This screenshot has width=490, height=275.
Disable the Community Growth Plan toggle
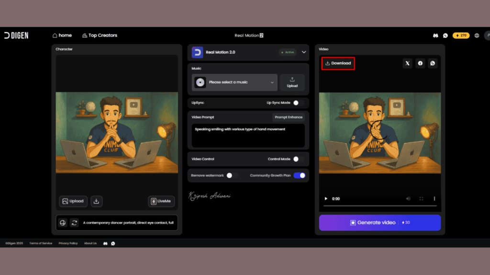(x=299, y=175)
